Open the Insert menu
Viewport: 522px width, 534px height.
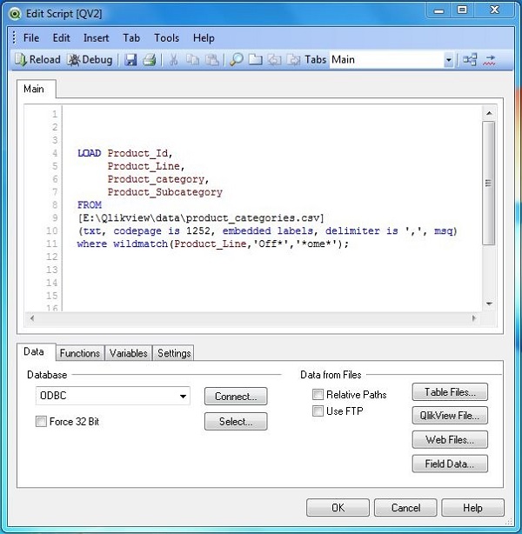(x=96, y=37)
